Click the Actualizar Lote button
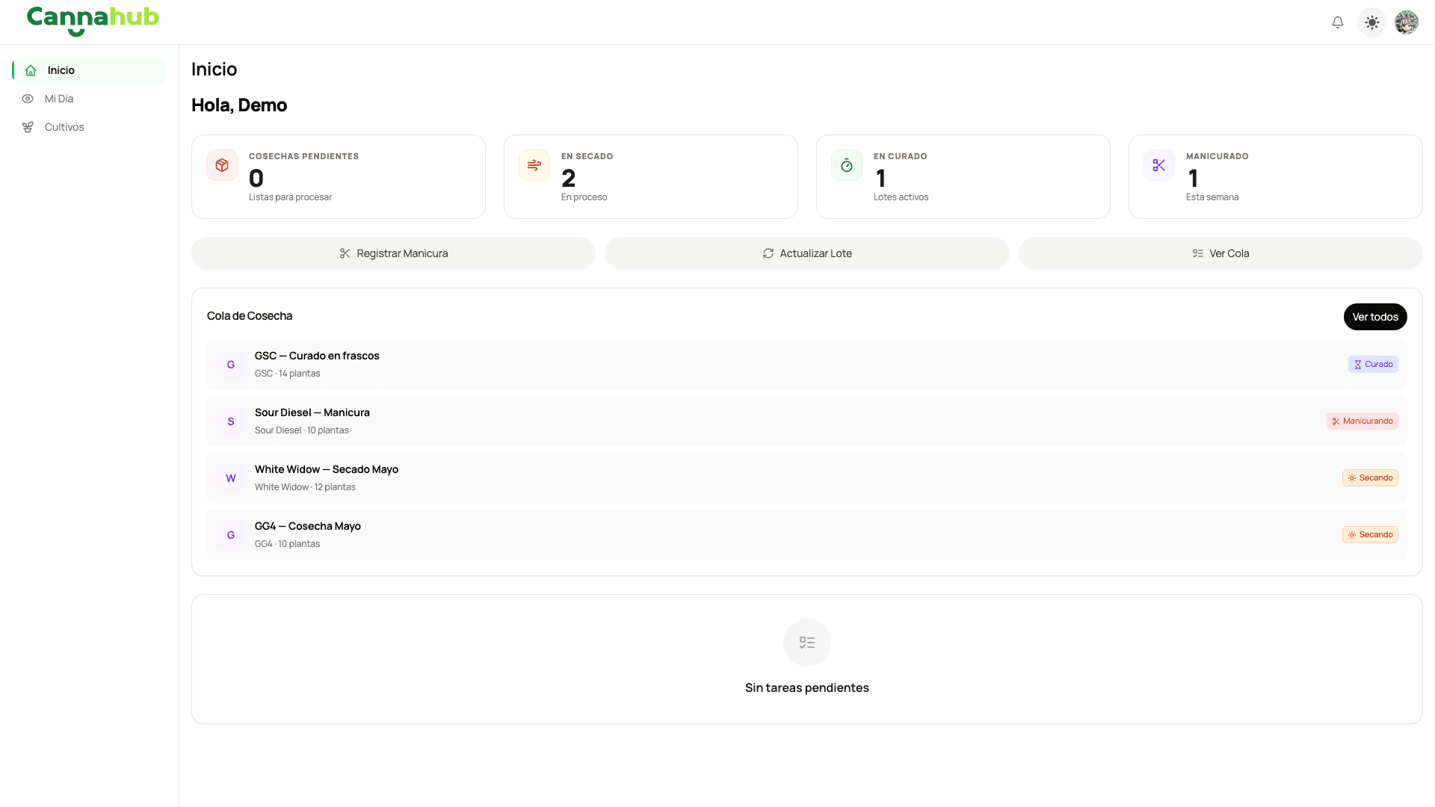This screenshot has width=1435, height=807. pyautogui.click(x=807, y=253)
